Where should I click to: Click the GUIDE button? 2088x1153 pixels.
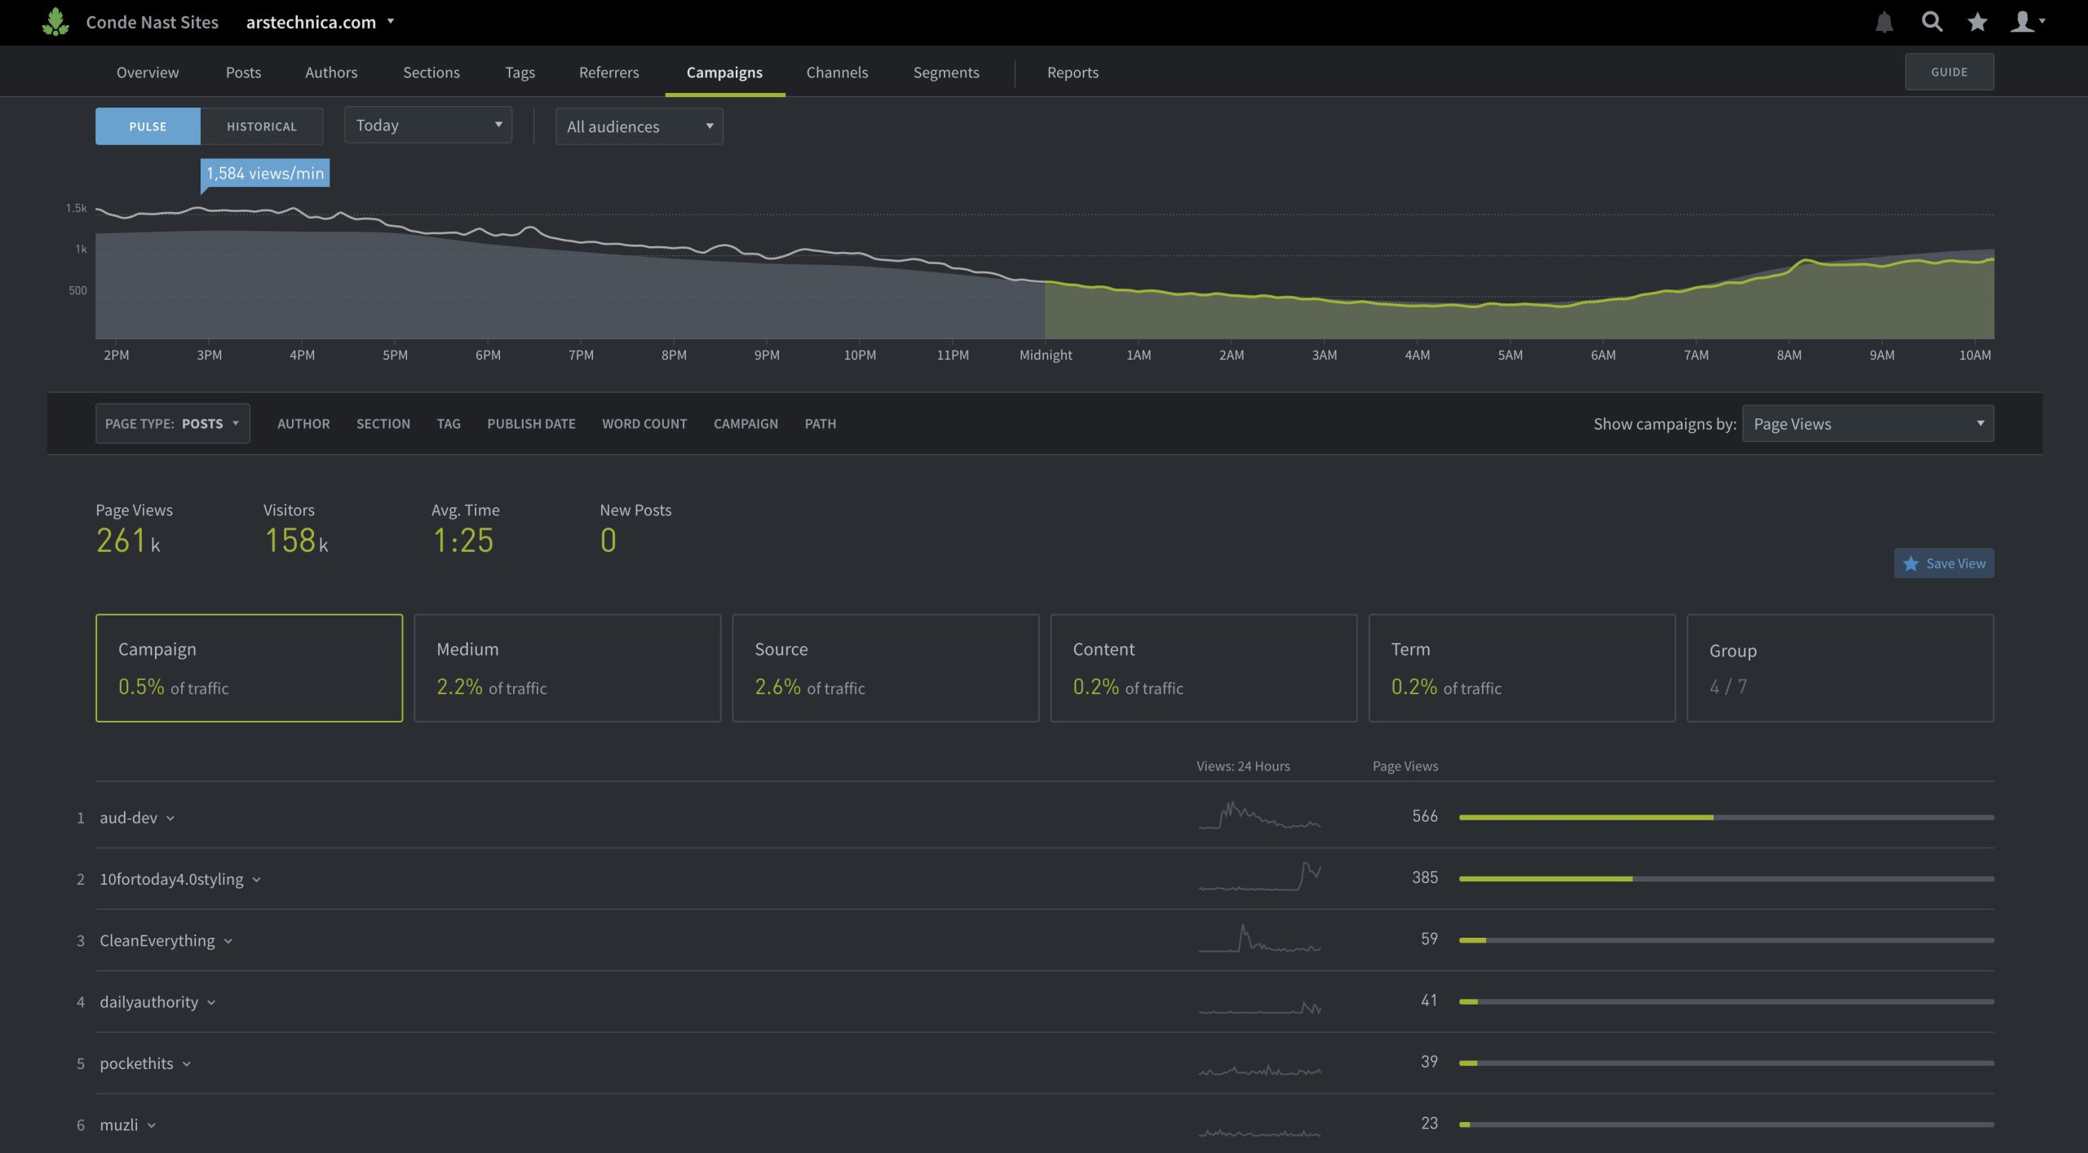tap(1949, 71)
